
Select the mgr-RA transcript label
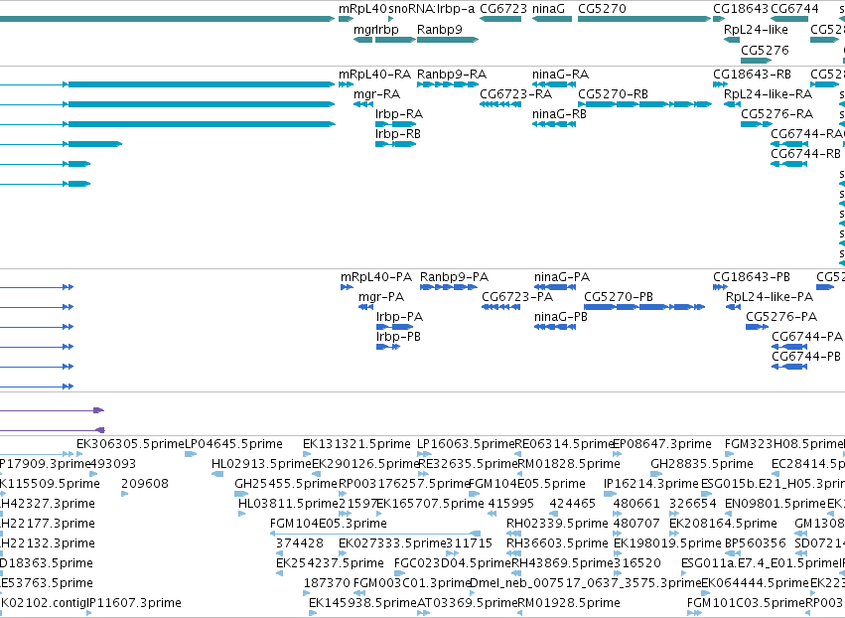pos(376,94)
